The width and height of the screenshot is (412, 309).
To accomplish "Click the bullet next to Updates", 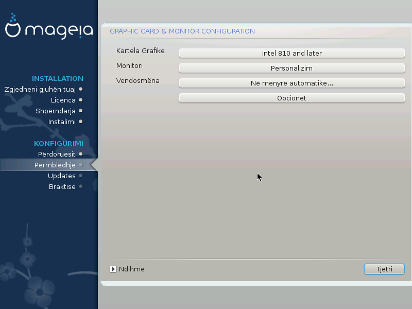I will coord(80,176).
